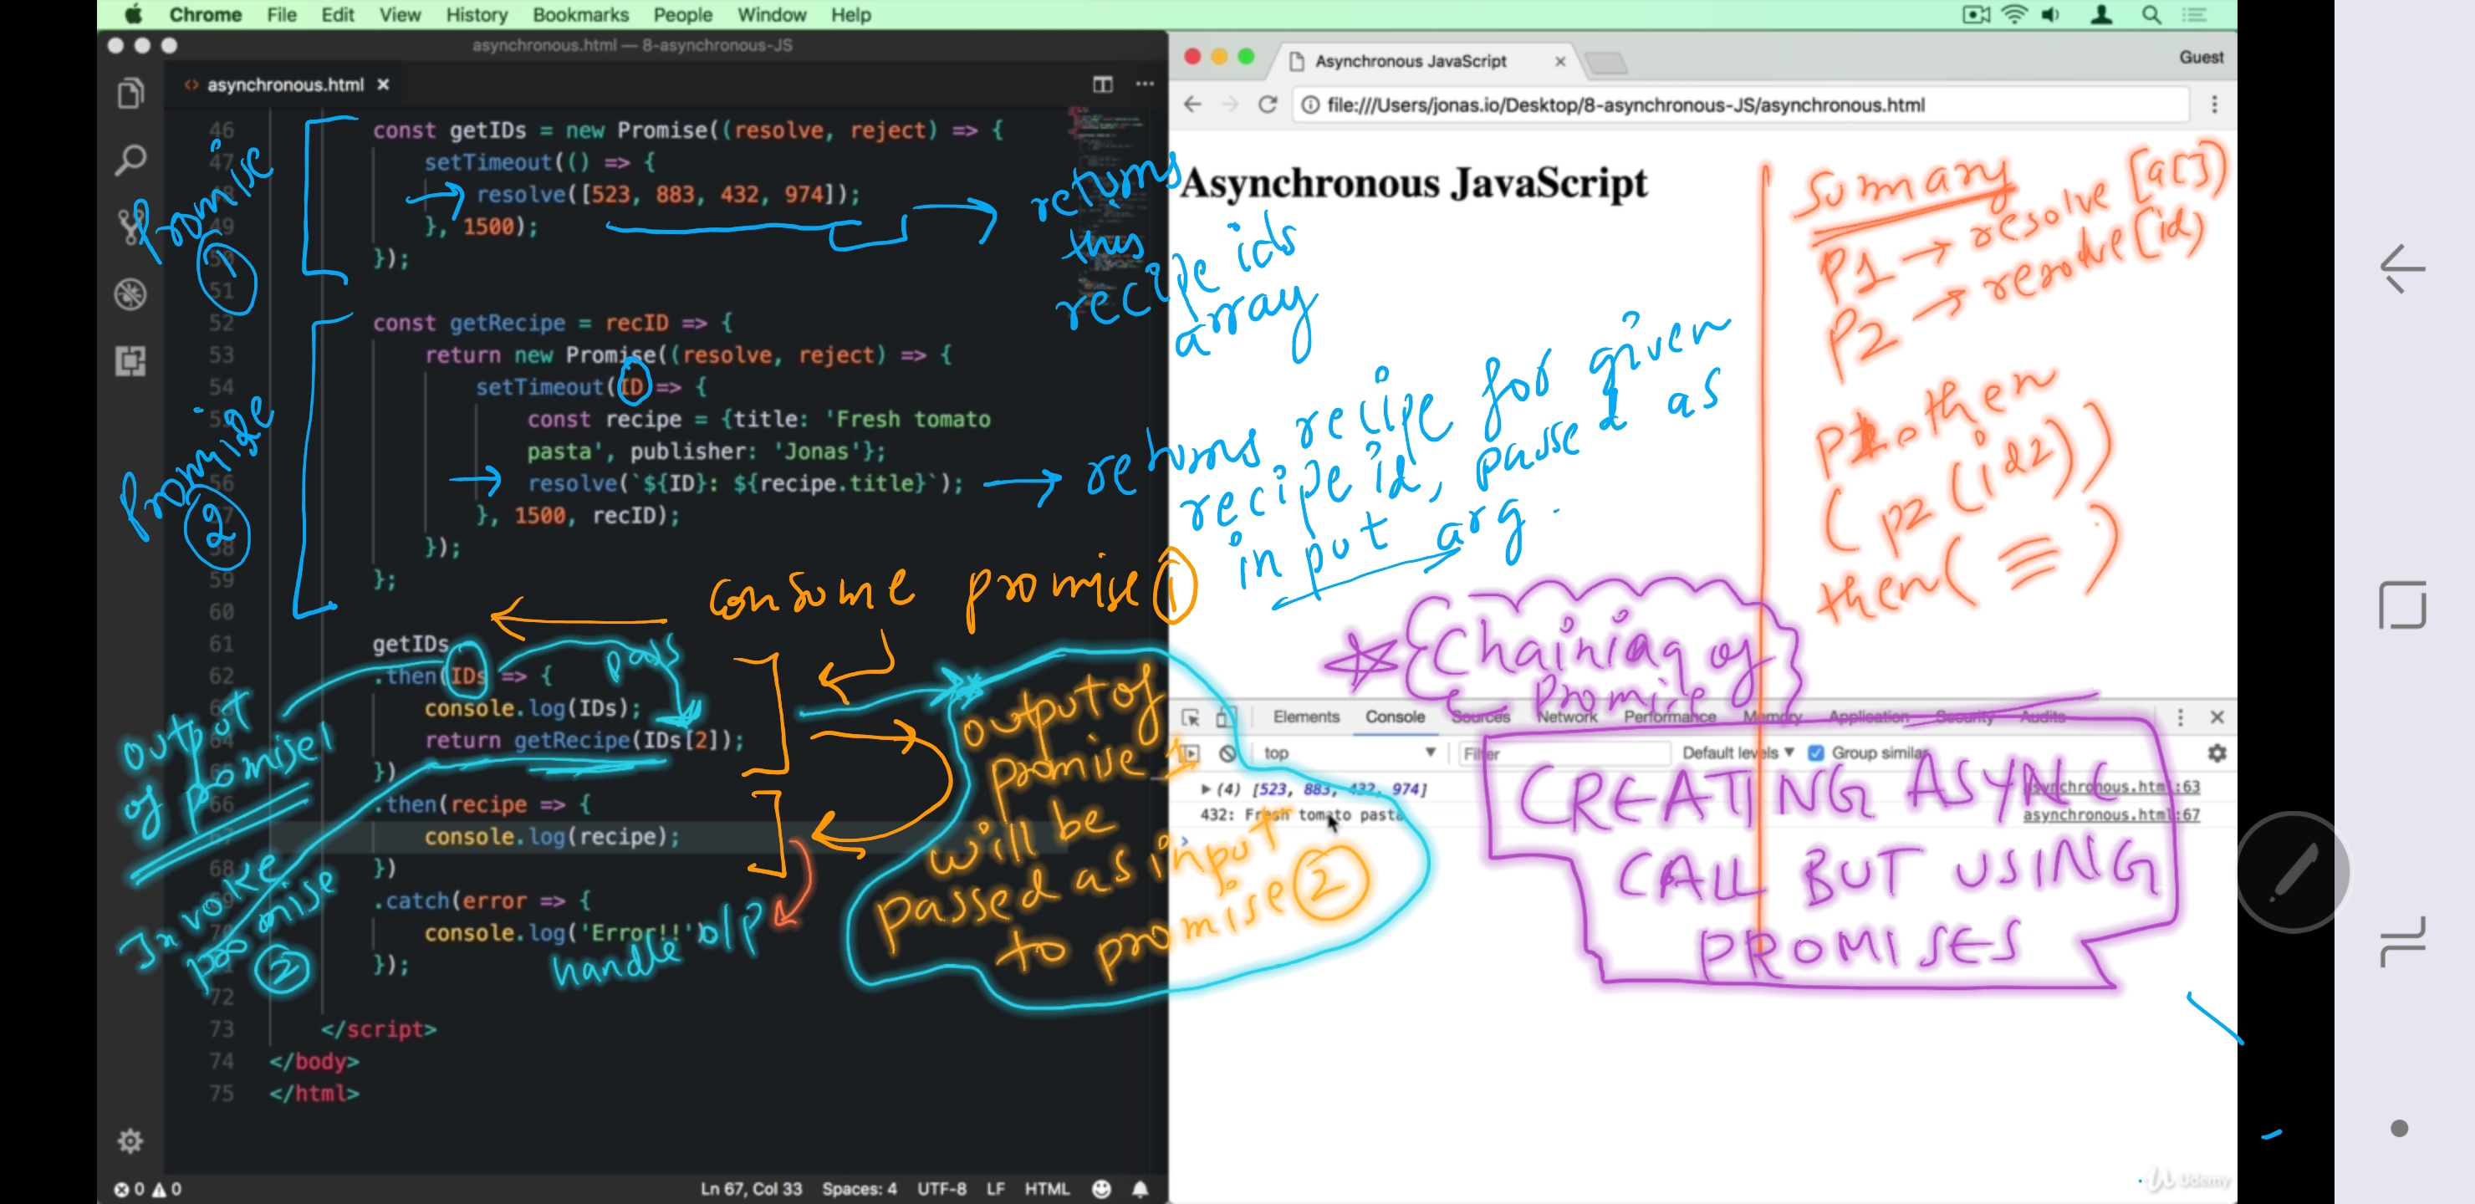Open DevTools customize three-dot menu
This screenshot has width=2475, height=1204.
tap(2180, 717)
